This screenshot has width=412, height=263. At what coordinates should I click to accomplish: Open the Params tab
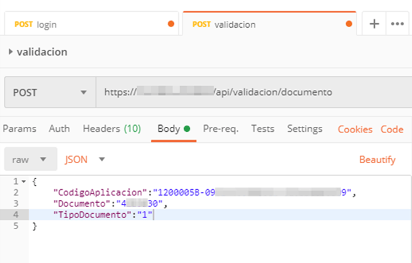[x=20, y=129]
